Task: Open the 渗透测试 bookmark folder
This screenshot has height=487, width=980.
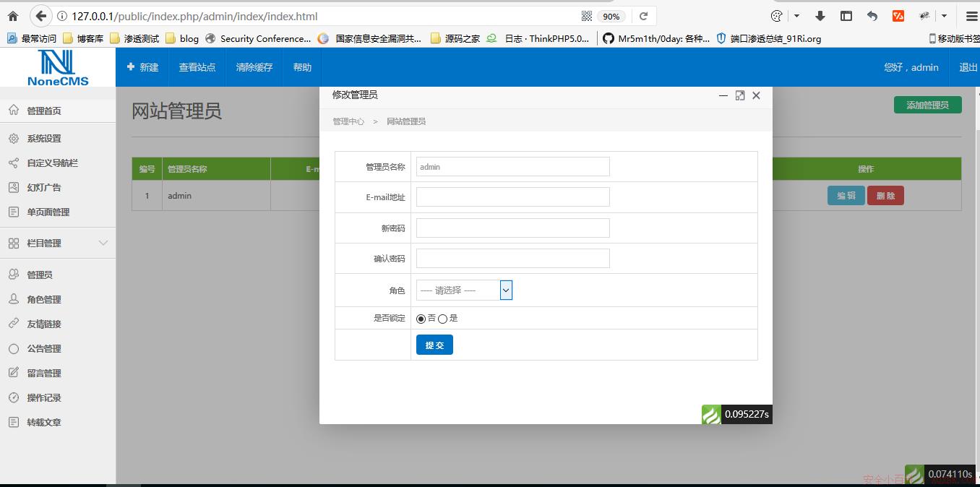Action: (134, 38)
